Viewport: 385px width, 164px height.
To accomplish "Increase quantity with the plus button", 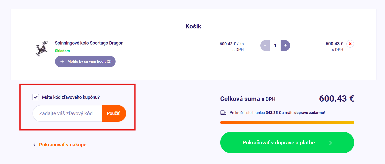I will [285, 46].
